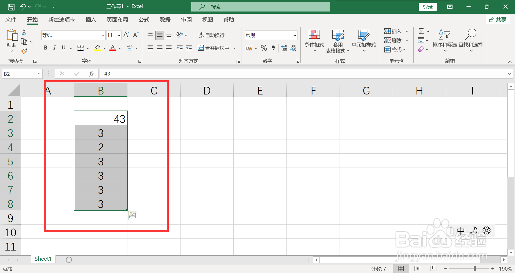
Task: Click the Borders icon
Action: tap(80, 48)
